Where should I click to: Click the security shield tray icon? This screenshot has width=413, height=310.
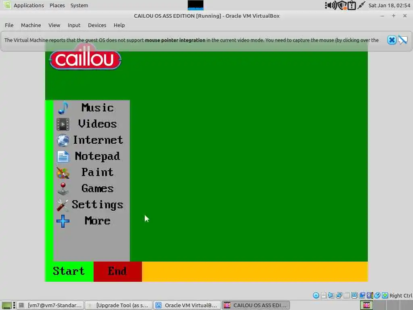[342, 5]
